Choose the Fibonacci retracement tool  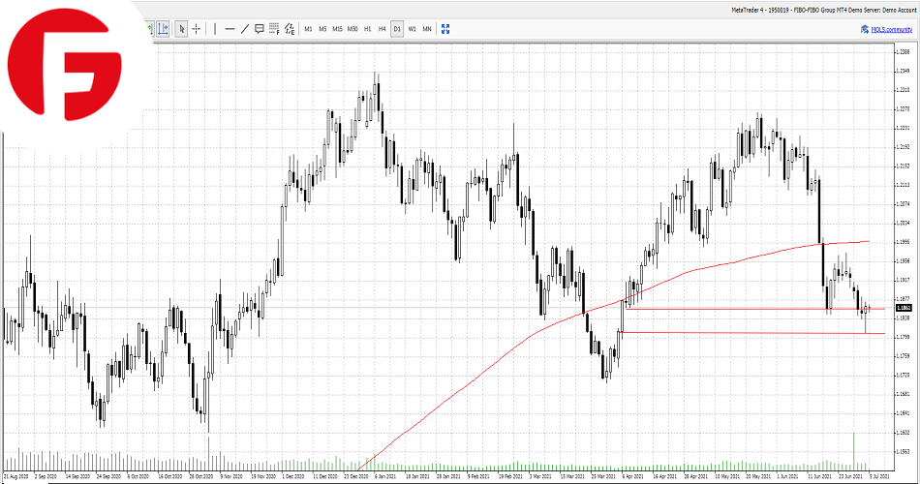(274, 29)
